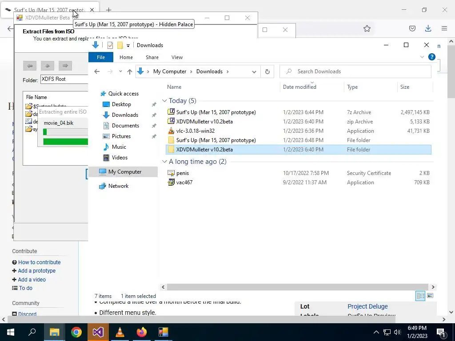Open the View ribbon tab
The width and height of the screenshot is (455, 341).
(177, 57)
